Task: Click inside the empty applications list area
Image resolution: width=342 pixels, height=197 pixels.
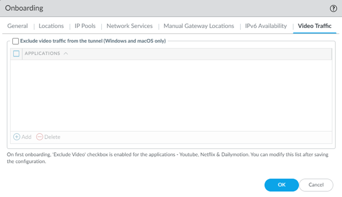Action: pos(171,95)
